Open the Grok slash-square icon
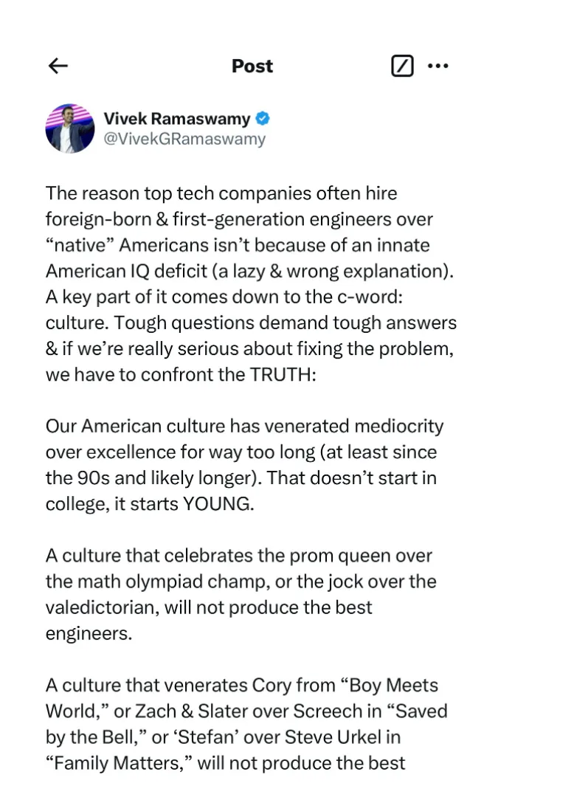574x803 pixels. (x=401, y=66)
